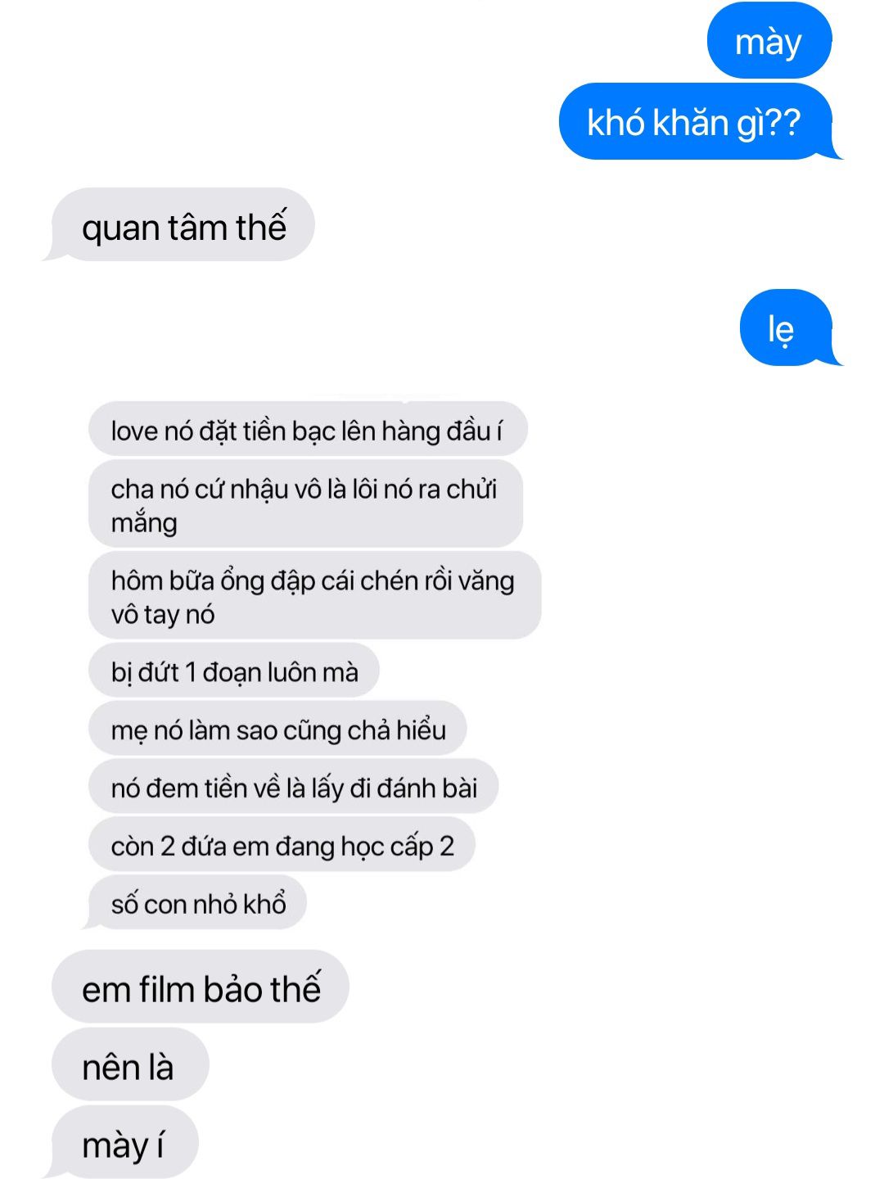Screen dimensions: 884x1179
Task: Tap message "love nó đặt tiền bạc lên hàng đầu í"
Action: coord(308,429)
